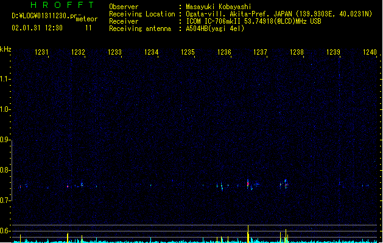The image size is (383, 243).
Task: Click frequency axis label 1.1
Action: pyautogui.click(x=5, y=79)
